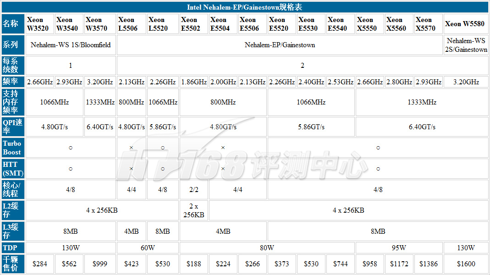The width and height of the screenshot is (490, 275).
Task: Select the "Xeon W3520" name cell
Action: [x=40, y=24]
